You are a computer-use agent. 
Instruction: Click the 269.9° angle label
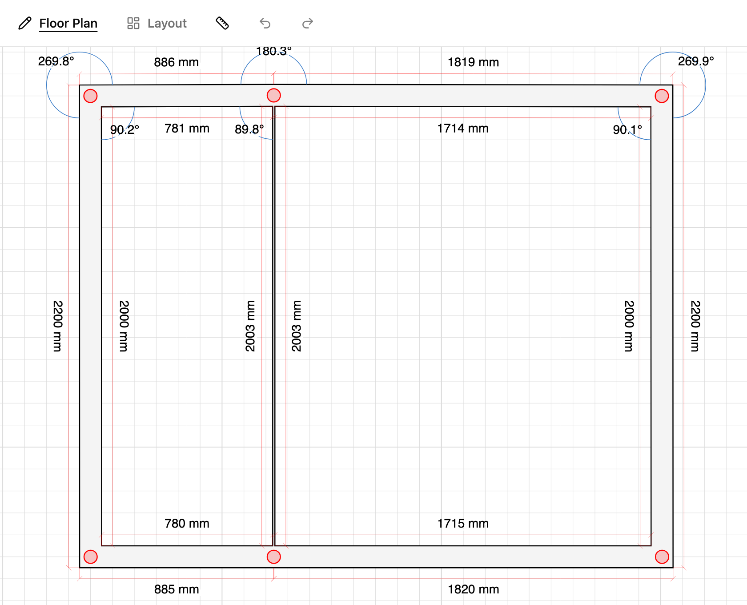[696, 61]
